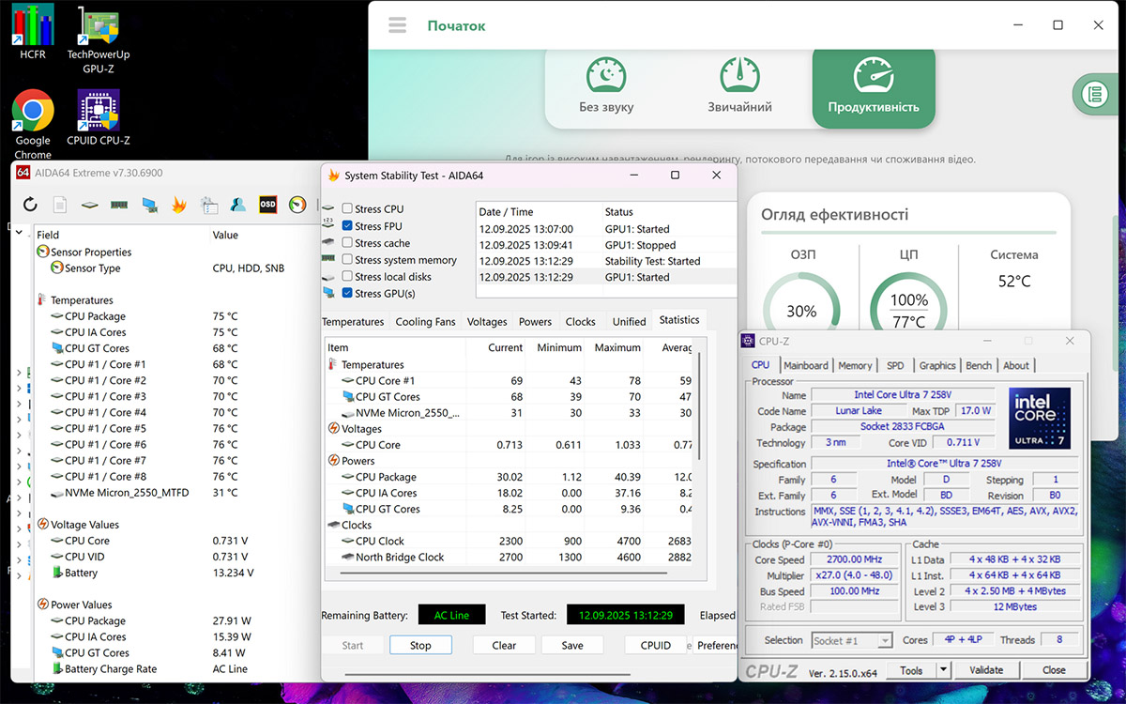Screen dimensions: 1126x704
Task: Click the flame icon in System Stability Test title
Action: point(333,176)
